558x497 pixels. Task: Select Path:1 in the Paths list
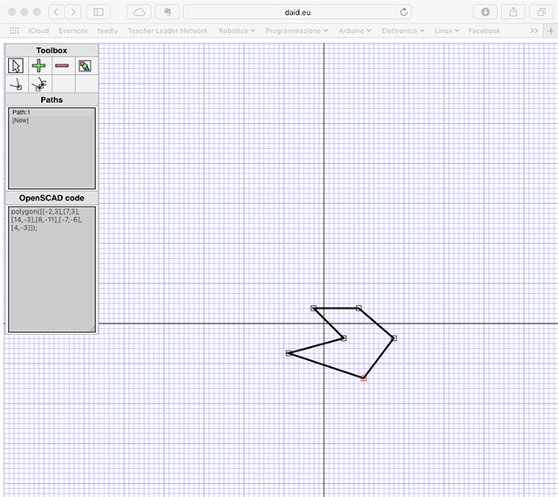coord(22,112)
